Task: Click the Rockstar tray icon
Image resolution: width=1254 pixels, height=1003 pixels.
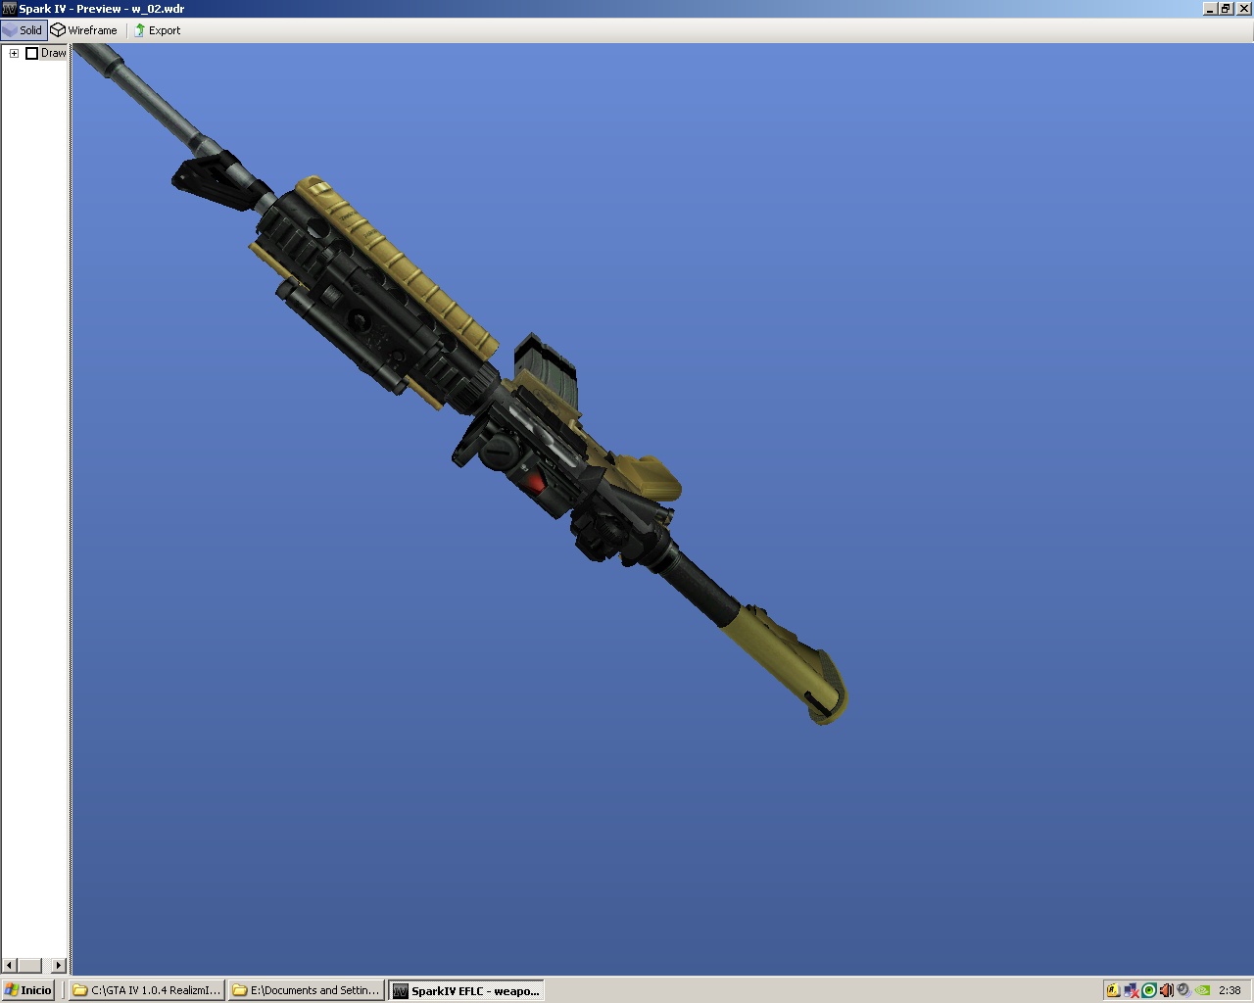Action: coord(1113,990)
